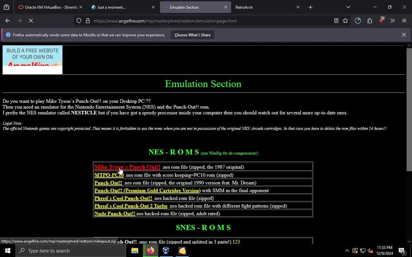412x257 pixels.
Task: Open Windows notification center
Action: click(402, 251)
